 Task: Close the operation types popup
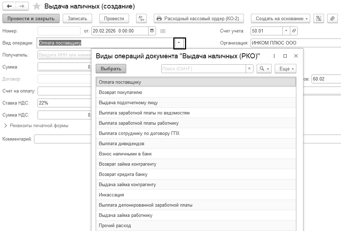coord(296,56)
